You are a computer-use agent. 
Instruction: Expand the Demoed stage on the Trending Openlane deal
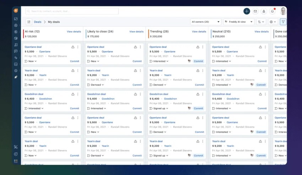[158, 132]
